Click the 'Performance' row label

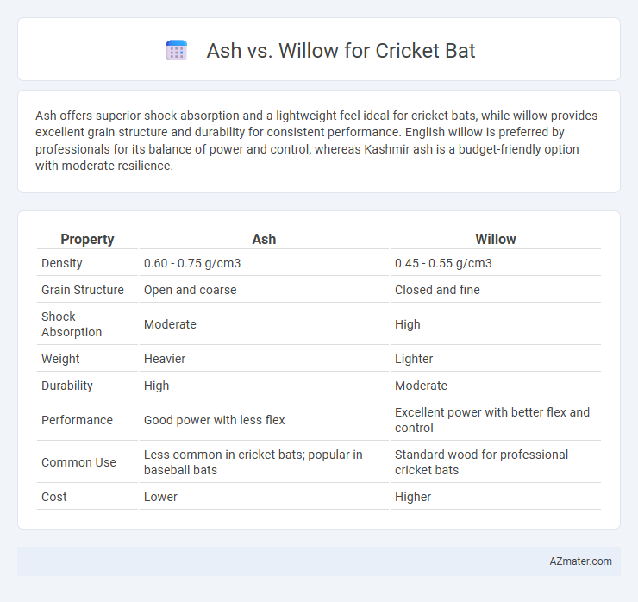point(77,420)
